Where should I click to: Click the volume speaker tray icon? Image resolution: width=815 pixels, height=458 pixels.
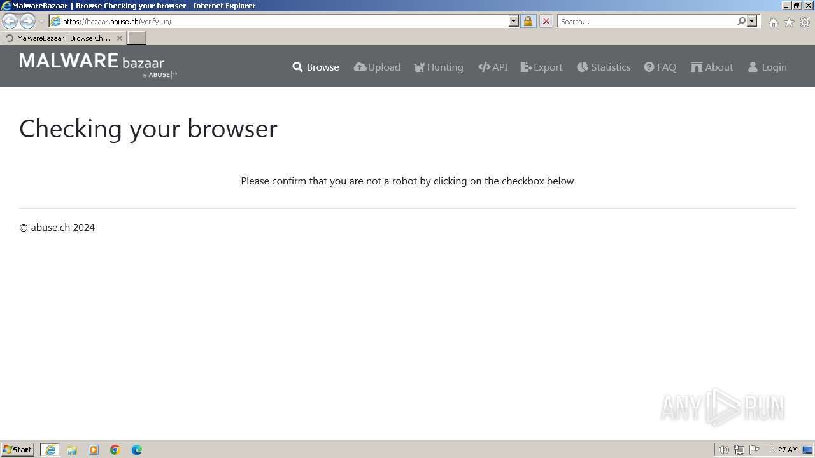(723, 450)
